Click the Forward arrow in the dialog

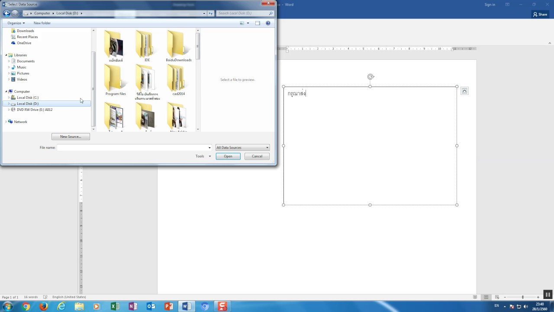[15, 13]
